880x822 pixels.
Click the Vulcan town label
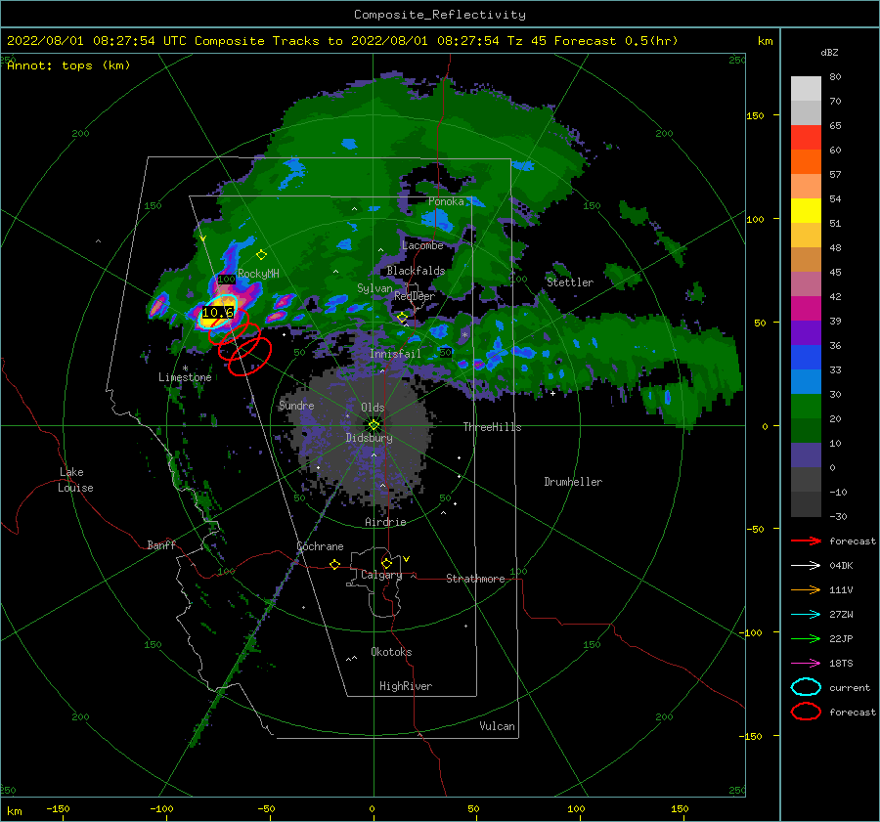[497, 726]
